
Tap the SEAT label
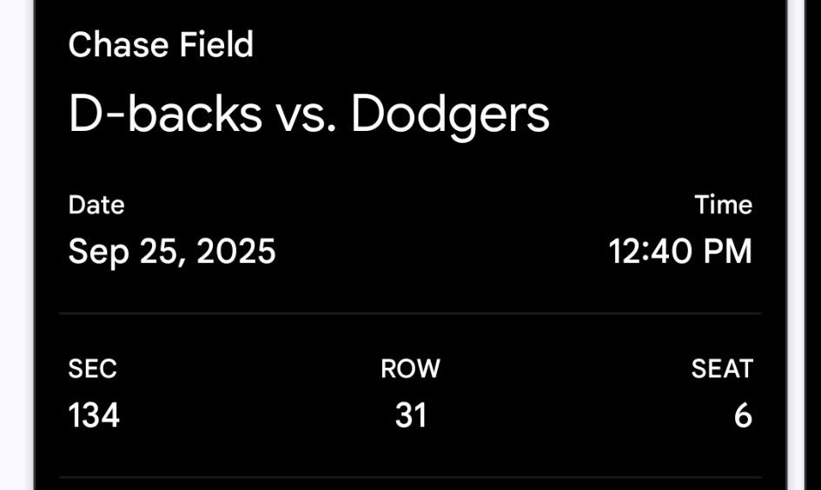(x=721, y=369)
